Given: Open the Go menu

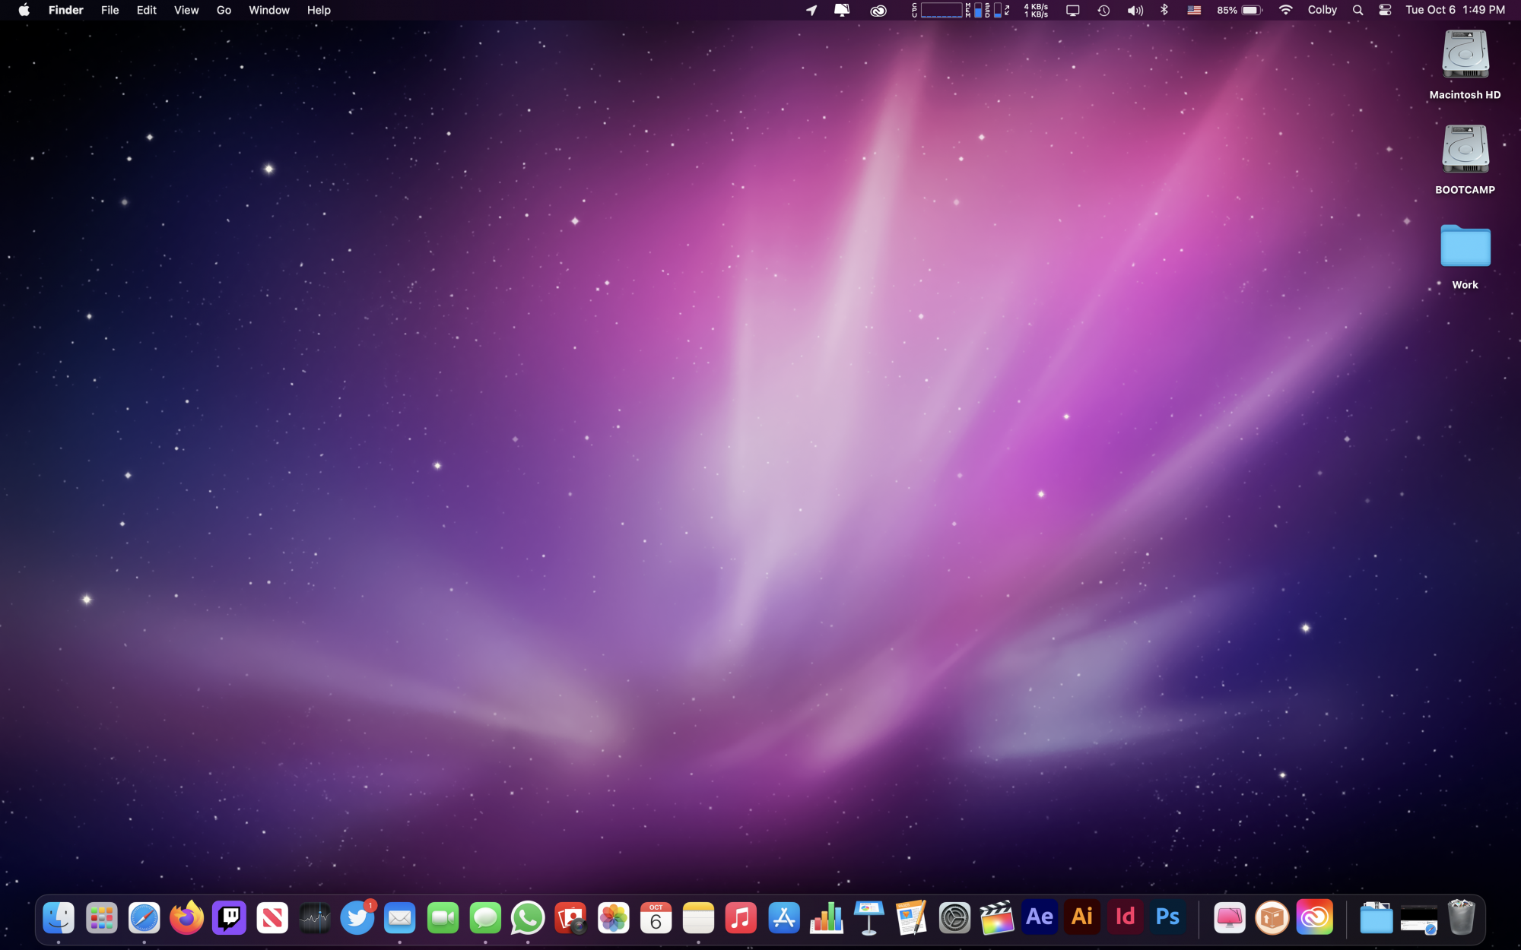Looking at the screenshot, I should [224, 10].
